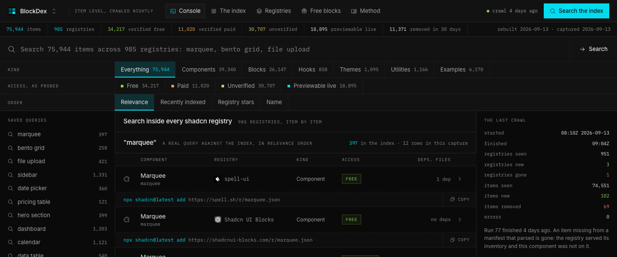
Task: Expand the Shadcn UI Blocks row chevron
Action: (460, 220)
